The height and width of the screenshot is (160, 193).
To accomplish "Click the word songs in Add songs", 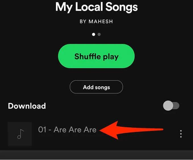I will coord(102,87).
